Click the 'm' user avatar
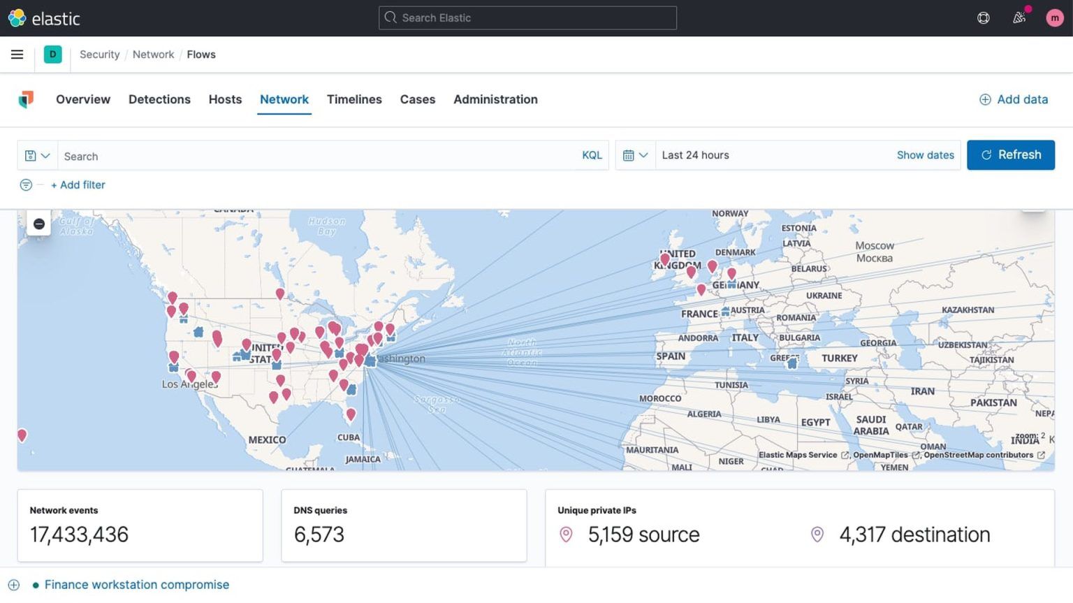The height and width of the screenshot is (603, 1073). [x=1054, y=17]
